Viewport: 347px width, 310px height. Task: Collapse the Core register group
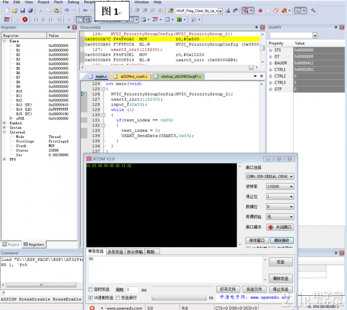4,41
